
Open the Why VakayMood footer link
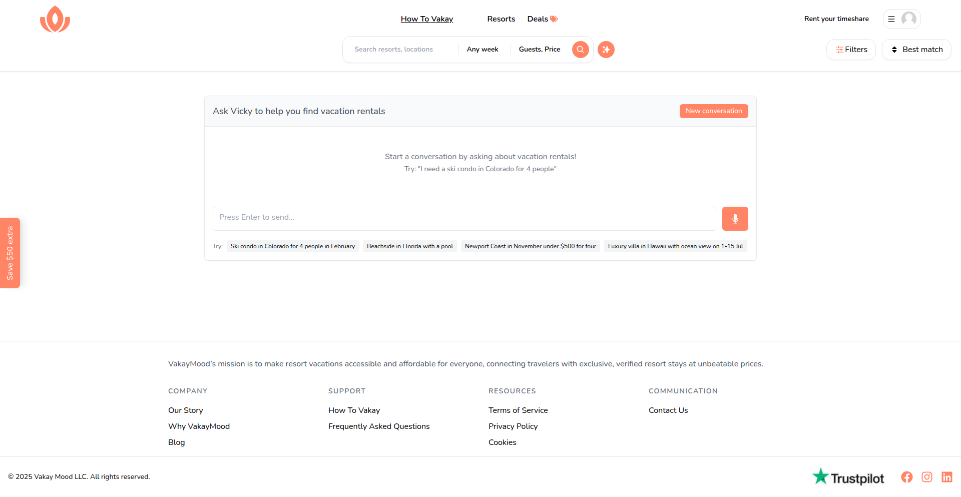coord(199,426)
